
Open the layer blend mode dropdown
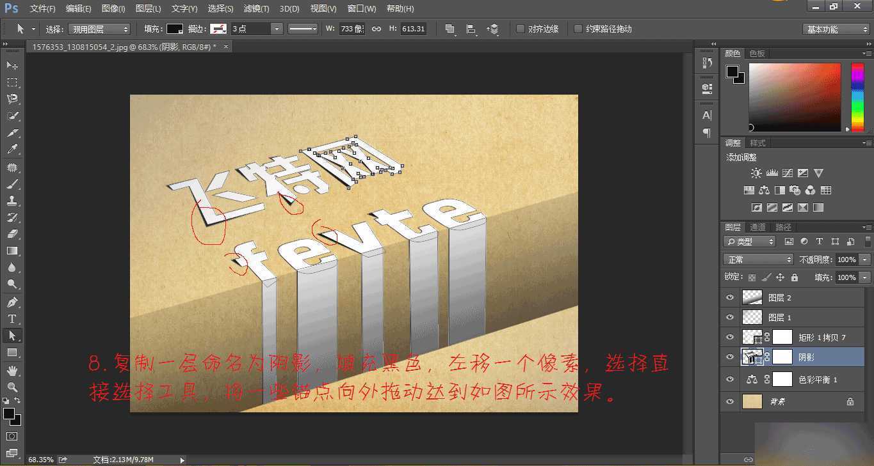click(757, 259)
